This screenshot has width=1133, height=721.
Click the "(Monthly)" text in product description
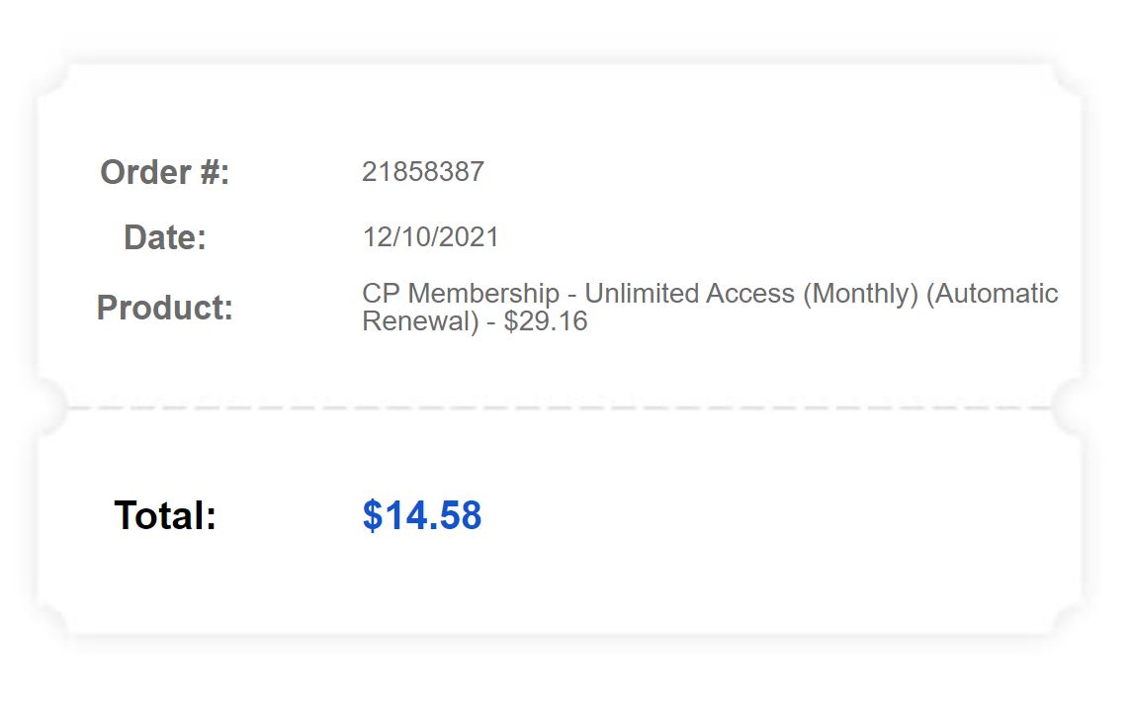pos(860,294)
